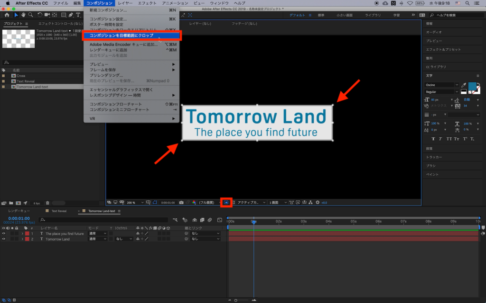This screenshot has width=486, height=303.
Task: Click the motion blur enable icon in timeline
Action: point(210,220)
